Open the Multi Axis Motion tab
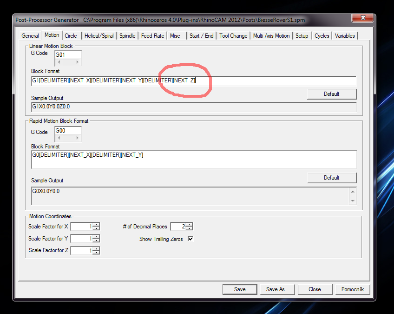The height and width of the screenshot is (314, 394). click(271, 36)
